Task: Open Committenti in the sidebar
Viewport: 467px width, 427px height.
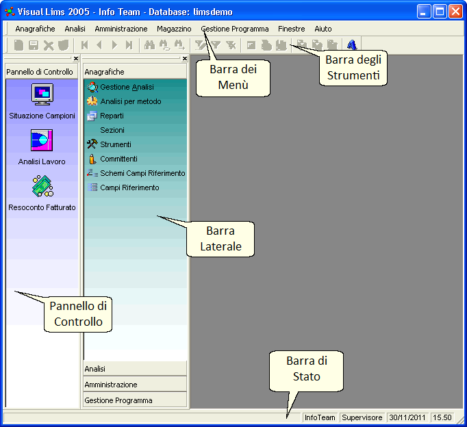Action: (118, 159)
